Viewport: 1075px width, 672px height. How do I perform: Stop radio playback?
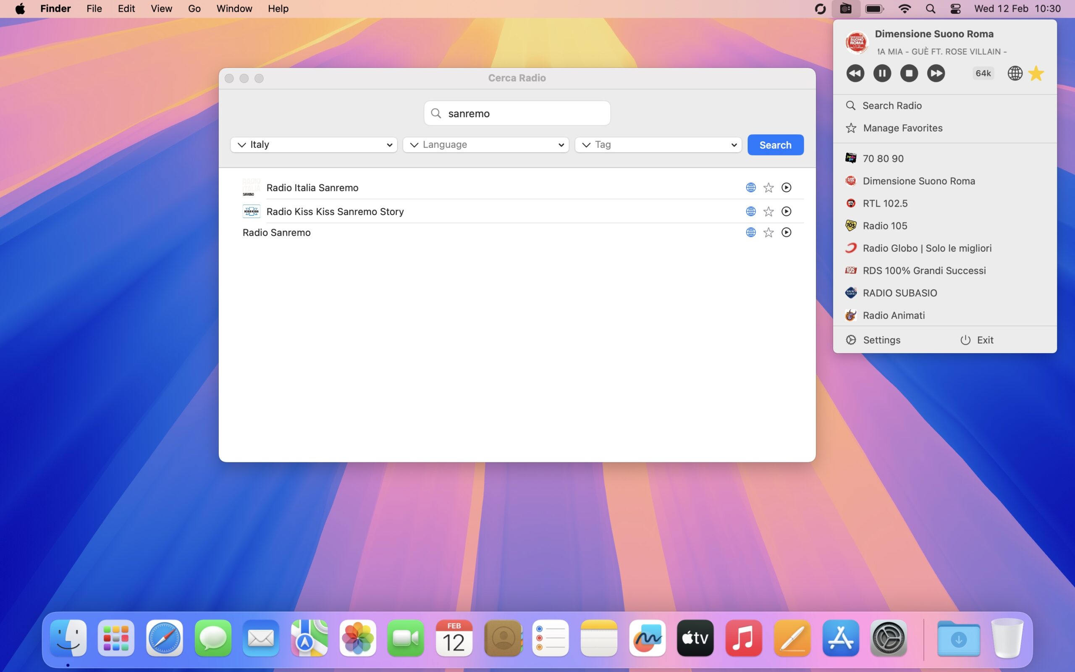pyautogui.click(x=909, y=73)
